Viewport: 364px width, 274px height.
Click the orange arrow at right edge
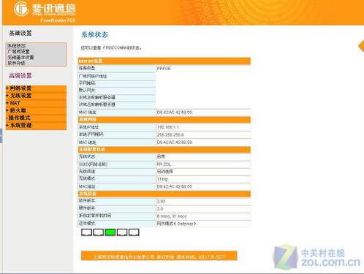pyautogui.click(x=361, y=46)
